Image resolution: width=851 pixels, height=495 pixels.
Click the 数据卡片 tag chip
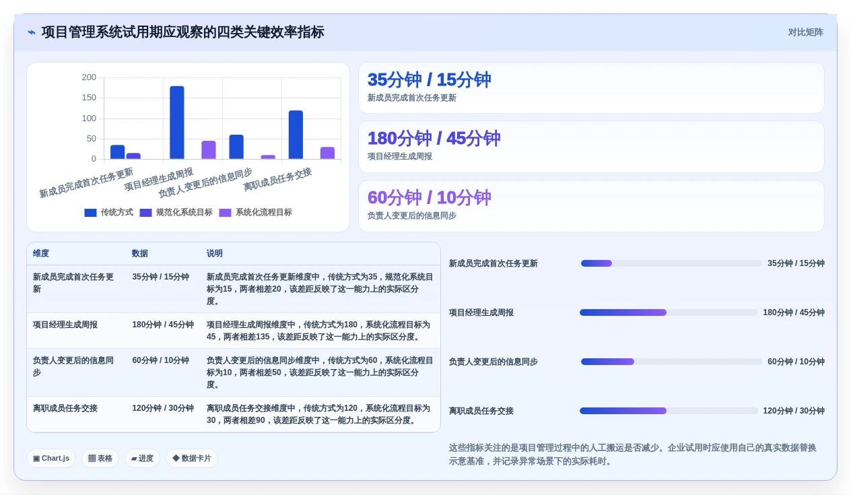coord(192,459)
